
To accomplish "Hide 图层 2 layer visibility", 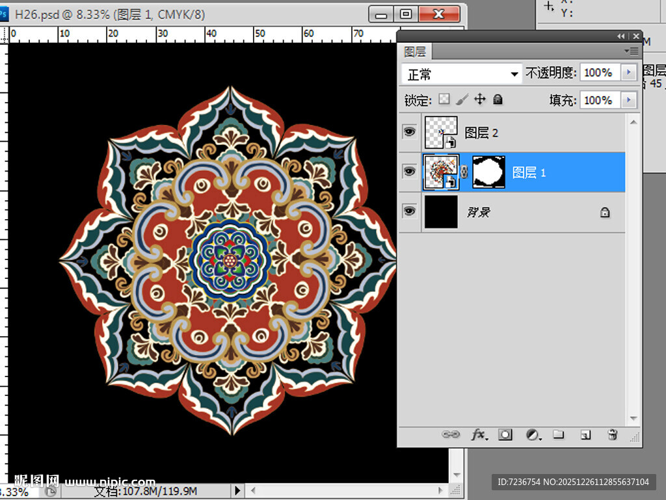I will (410, 132).
